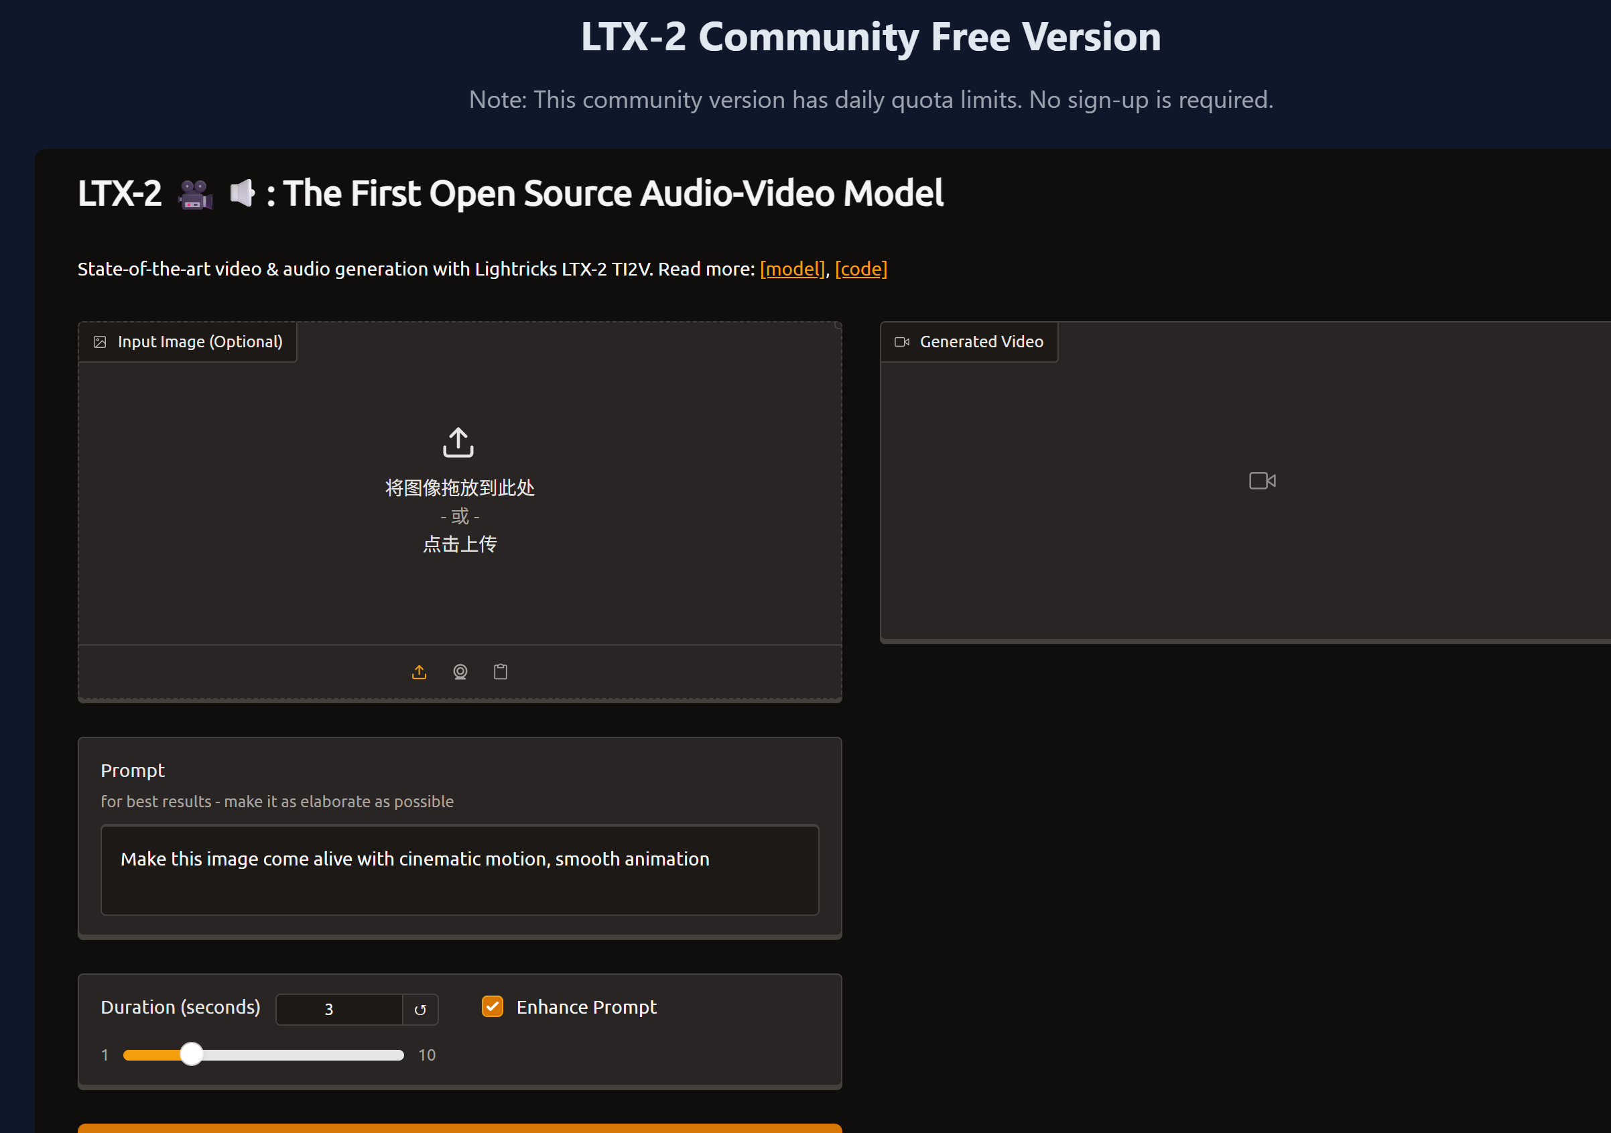
Task: Click the orange upload file icon
Action: tap(419, 672)
